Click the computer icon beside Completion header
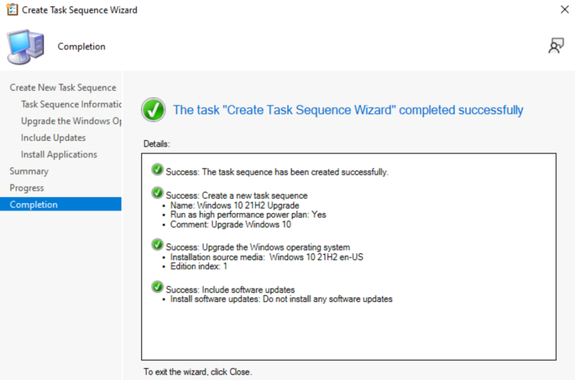The height and width of the screenshot is (380, 575). click(x=26, y=47)
